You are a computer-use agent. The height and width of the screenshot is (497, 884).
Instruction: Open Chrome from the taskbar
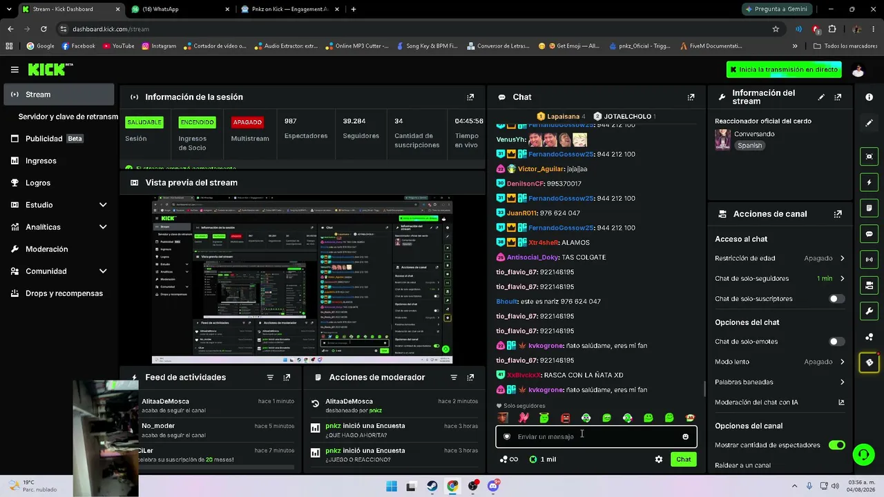[452, 486]
